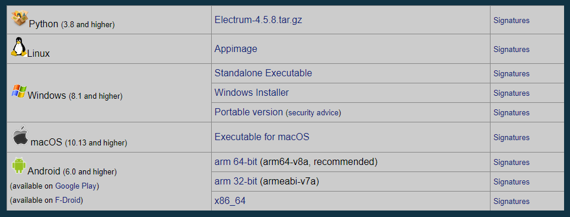Read the security advice link
The image size is (570, 217).
[313, 113]
